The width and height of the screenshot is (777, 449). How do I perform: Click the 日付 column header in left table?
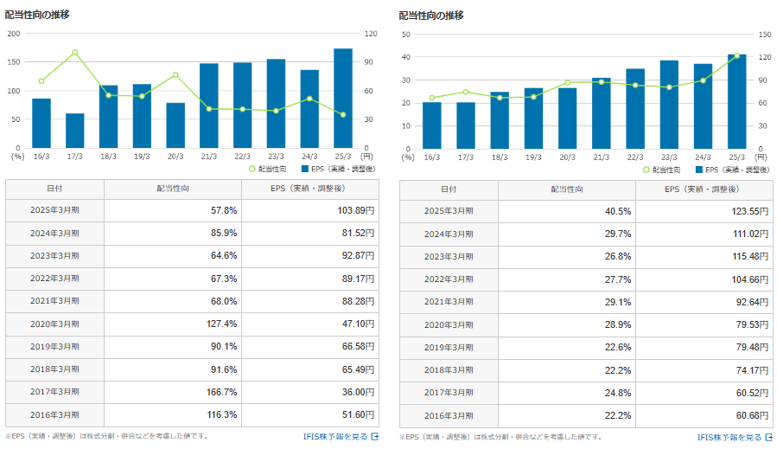click(54, 189)
